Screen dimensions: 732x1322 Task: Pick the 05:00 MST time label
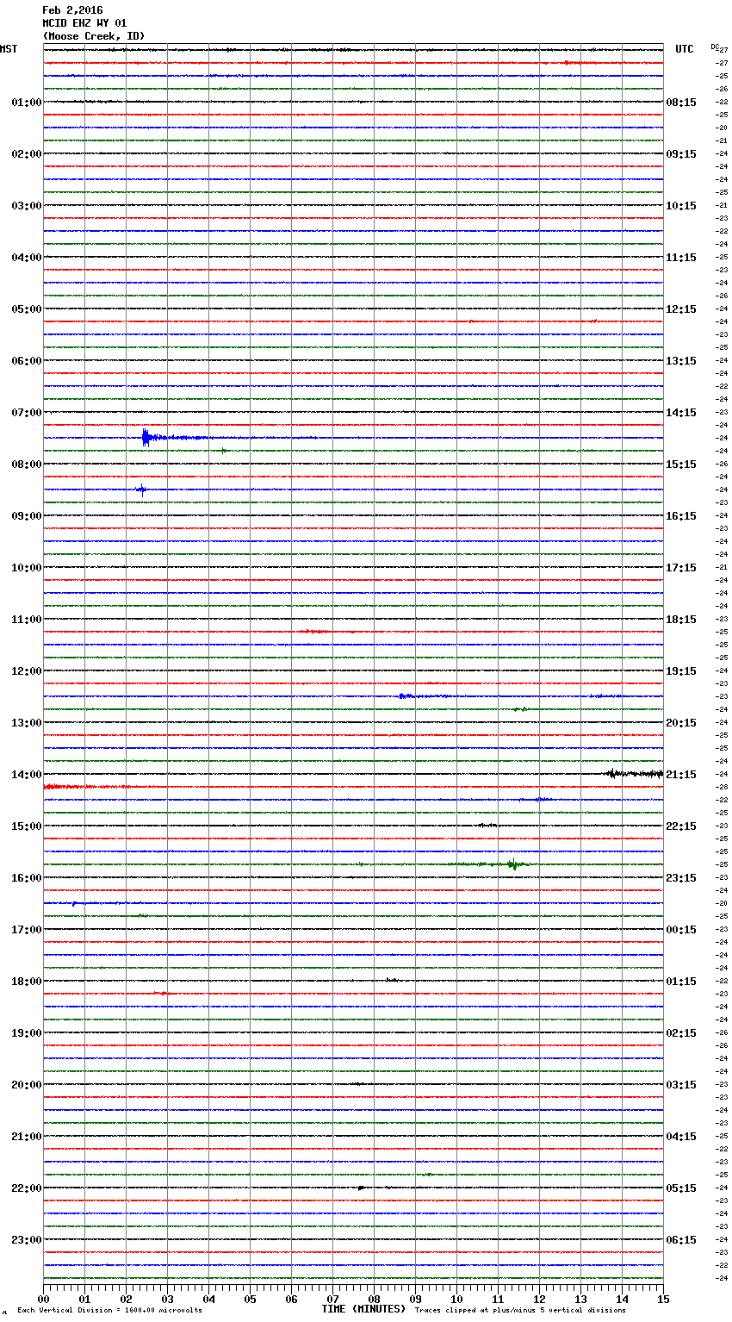click(27, 309)
